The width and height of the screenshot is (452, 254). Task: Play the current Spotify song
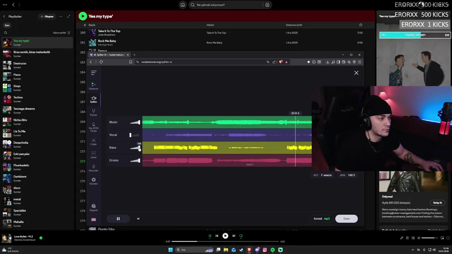click(x=225, y=236)
